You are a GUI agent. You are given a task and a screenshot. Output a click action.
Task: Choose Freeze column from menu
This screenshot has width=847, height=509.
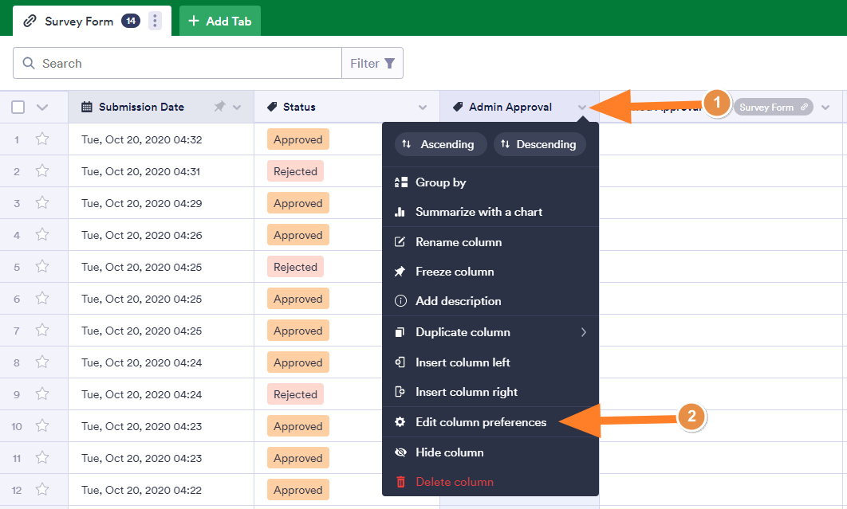click(455, 272)
